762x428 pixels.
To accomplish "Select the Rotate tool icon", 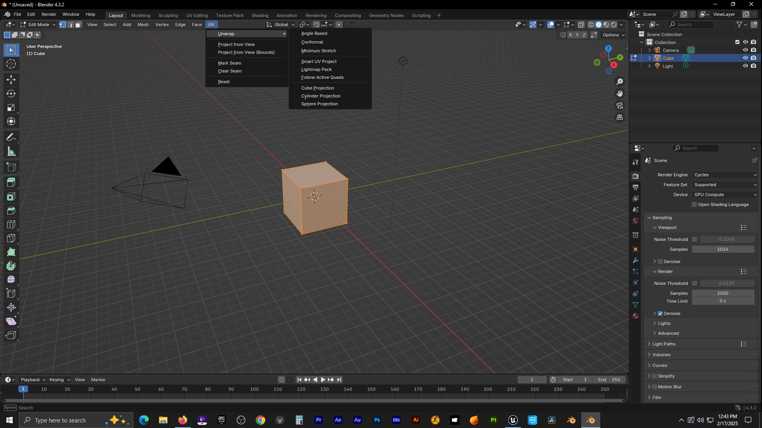I will tap(11, 94).
